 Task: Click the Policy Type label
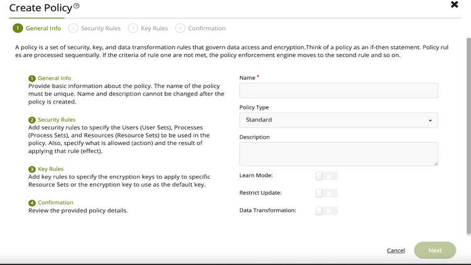click(x=254, y=107)
